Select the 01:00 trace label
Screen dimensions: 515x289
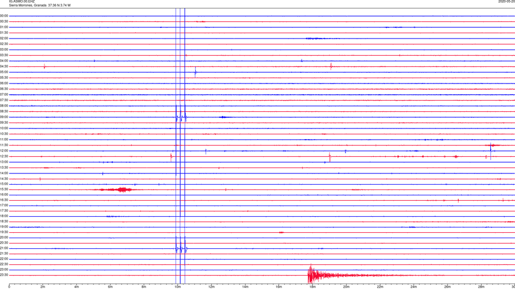point(4,27)
